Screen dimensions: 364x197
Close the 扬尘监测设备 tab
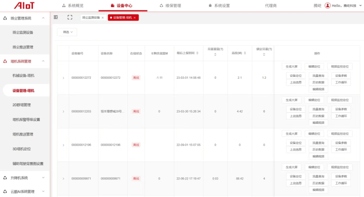tap(103, 17)
